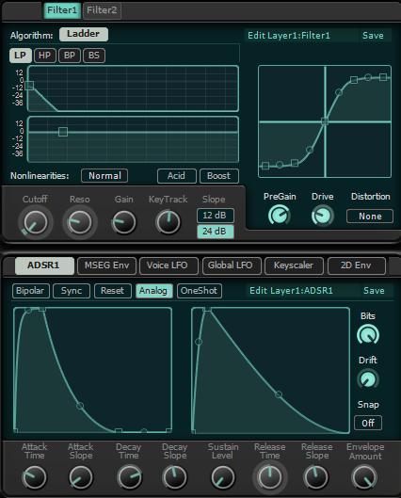The width and height of the screenshot is (401, 498).
Task: Click the PreGain knob
Action: click(x=280, y=216)
